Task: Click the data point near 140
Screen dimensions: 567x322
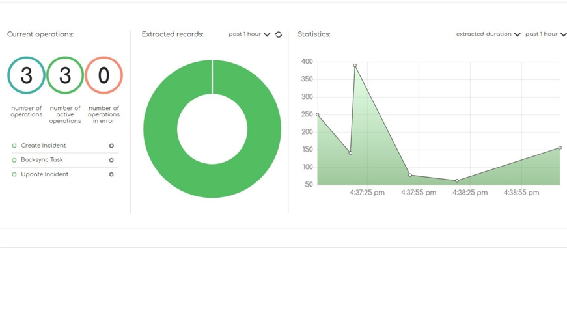Action: (x=350, y=153)
